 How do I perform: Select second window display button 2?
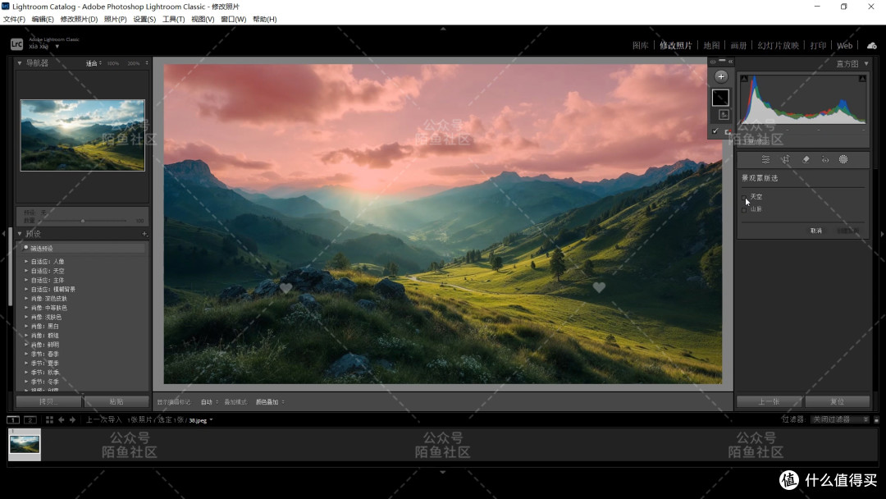(30, 420)
